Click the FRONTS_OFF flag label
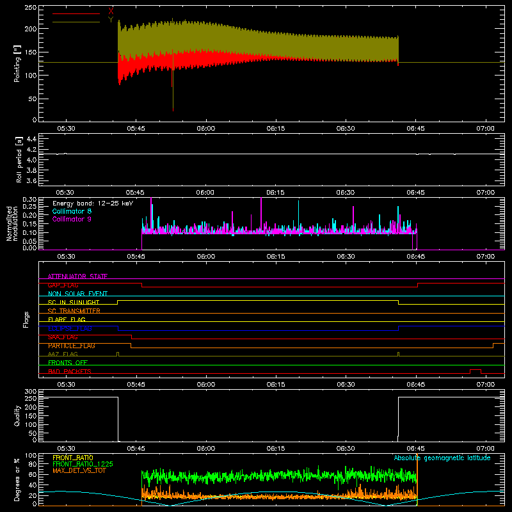The width and height of the screenshot is (512, 512). click(68, 363)
